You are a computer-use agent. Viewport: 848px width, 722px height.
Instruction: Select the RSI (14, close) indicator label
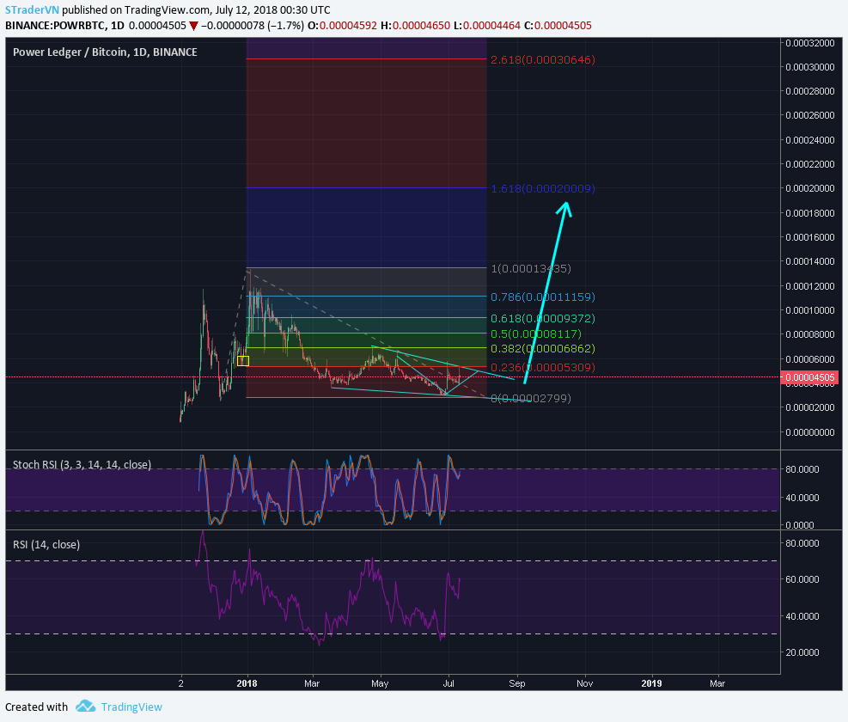46,544
